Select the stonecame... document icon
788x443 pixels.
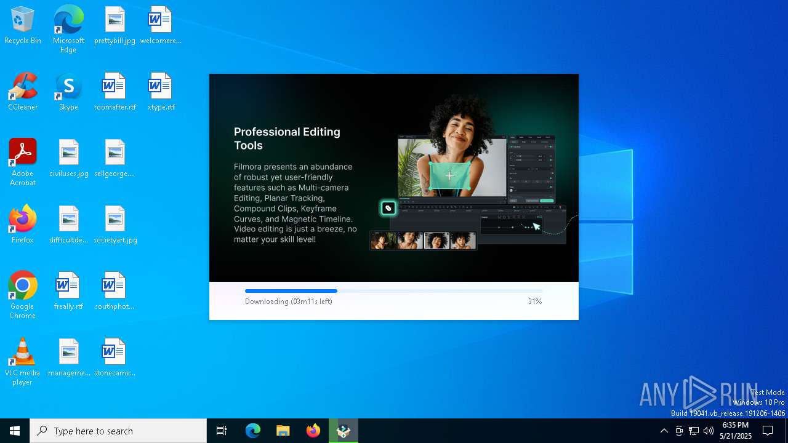(x=115, y=358)
